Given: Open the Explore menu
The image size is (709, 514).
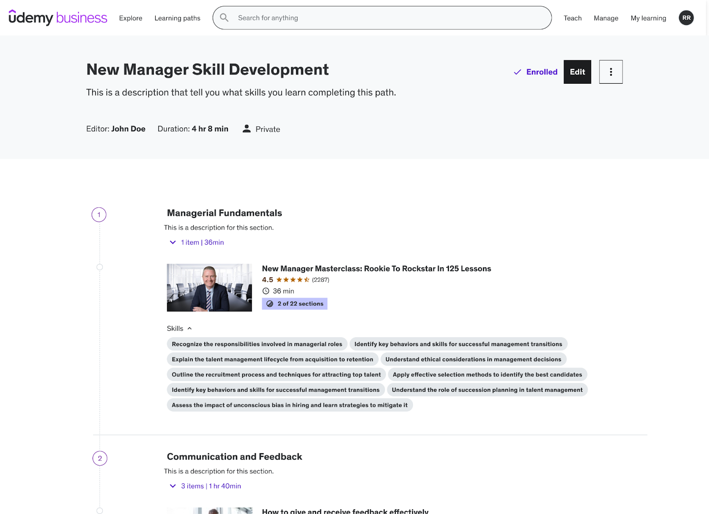Looking at the screenshot, I should (130, 18).
